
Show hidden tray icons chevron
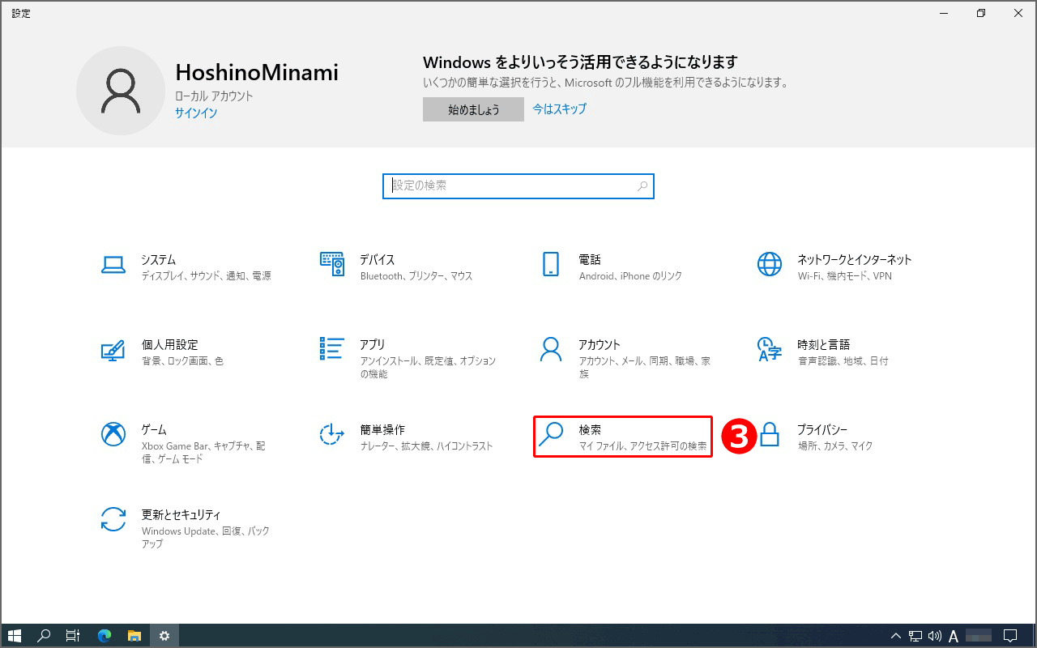(896, 636)
